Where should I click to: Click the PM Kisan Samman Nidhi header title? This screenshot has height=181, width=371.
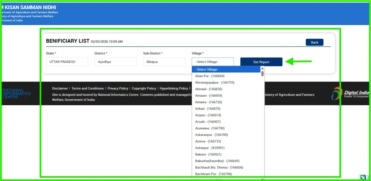click(29, 7)
